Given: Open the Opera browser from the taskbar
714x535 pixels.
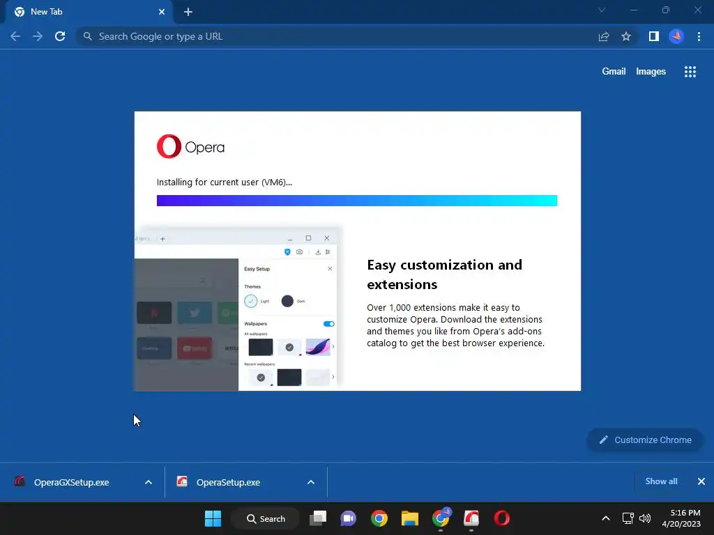Looking at the screenshot, I should coord(502,518).
